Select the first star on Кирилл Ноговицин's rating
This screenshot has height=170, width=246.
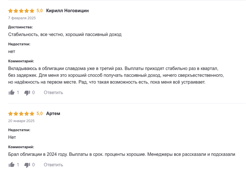(x=10, y=10)
